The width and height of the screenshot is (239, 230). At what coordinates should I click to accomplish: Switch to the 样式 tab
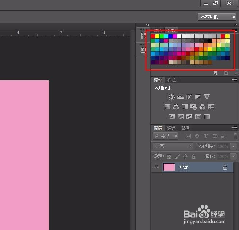coord(171,80)
